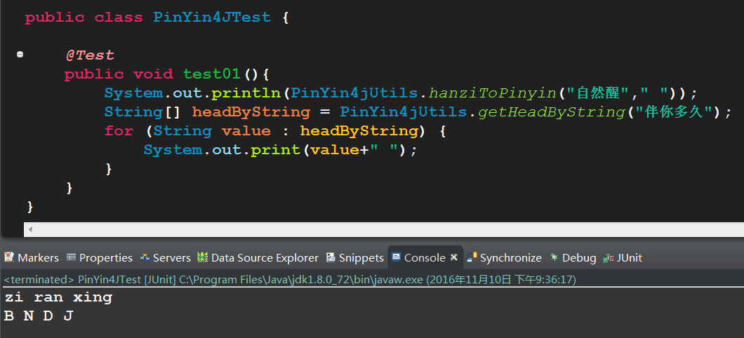Click the Snippets tab icon
744x338 pixels.
pos(331,257)
